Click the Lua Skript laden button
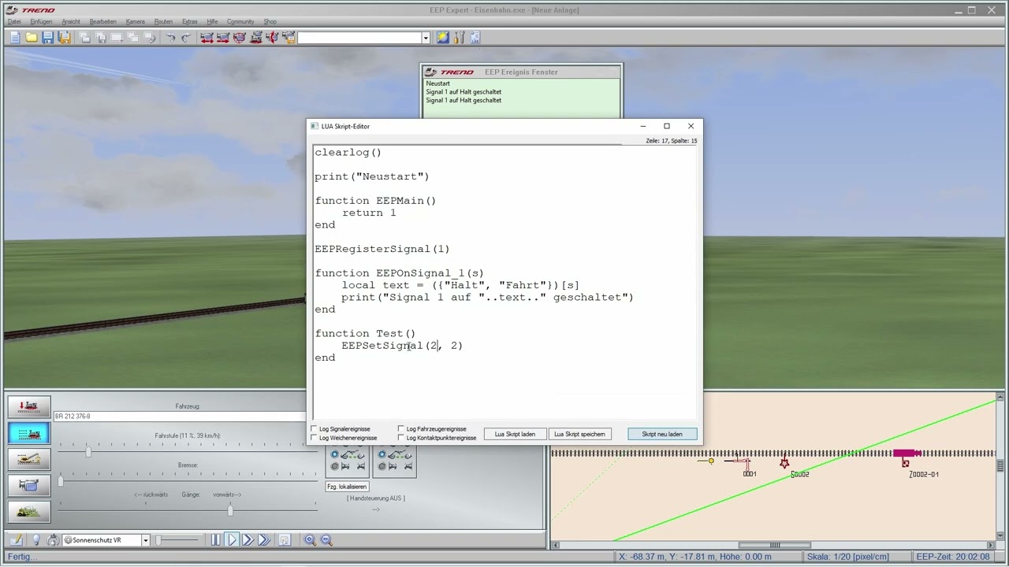The image size is (1009, 567). (515, 434)
